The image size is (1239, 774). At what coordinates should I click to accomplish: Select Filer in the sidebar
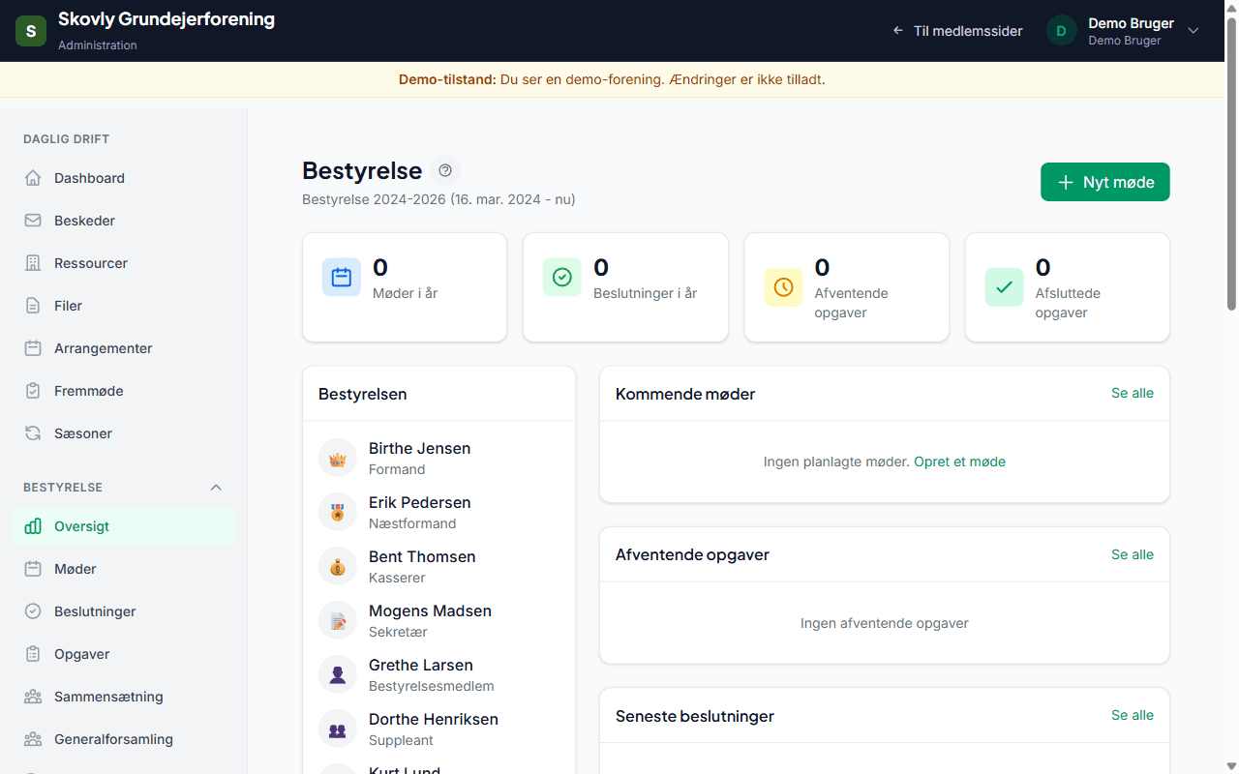click(x=124, y=306)
